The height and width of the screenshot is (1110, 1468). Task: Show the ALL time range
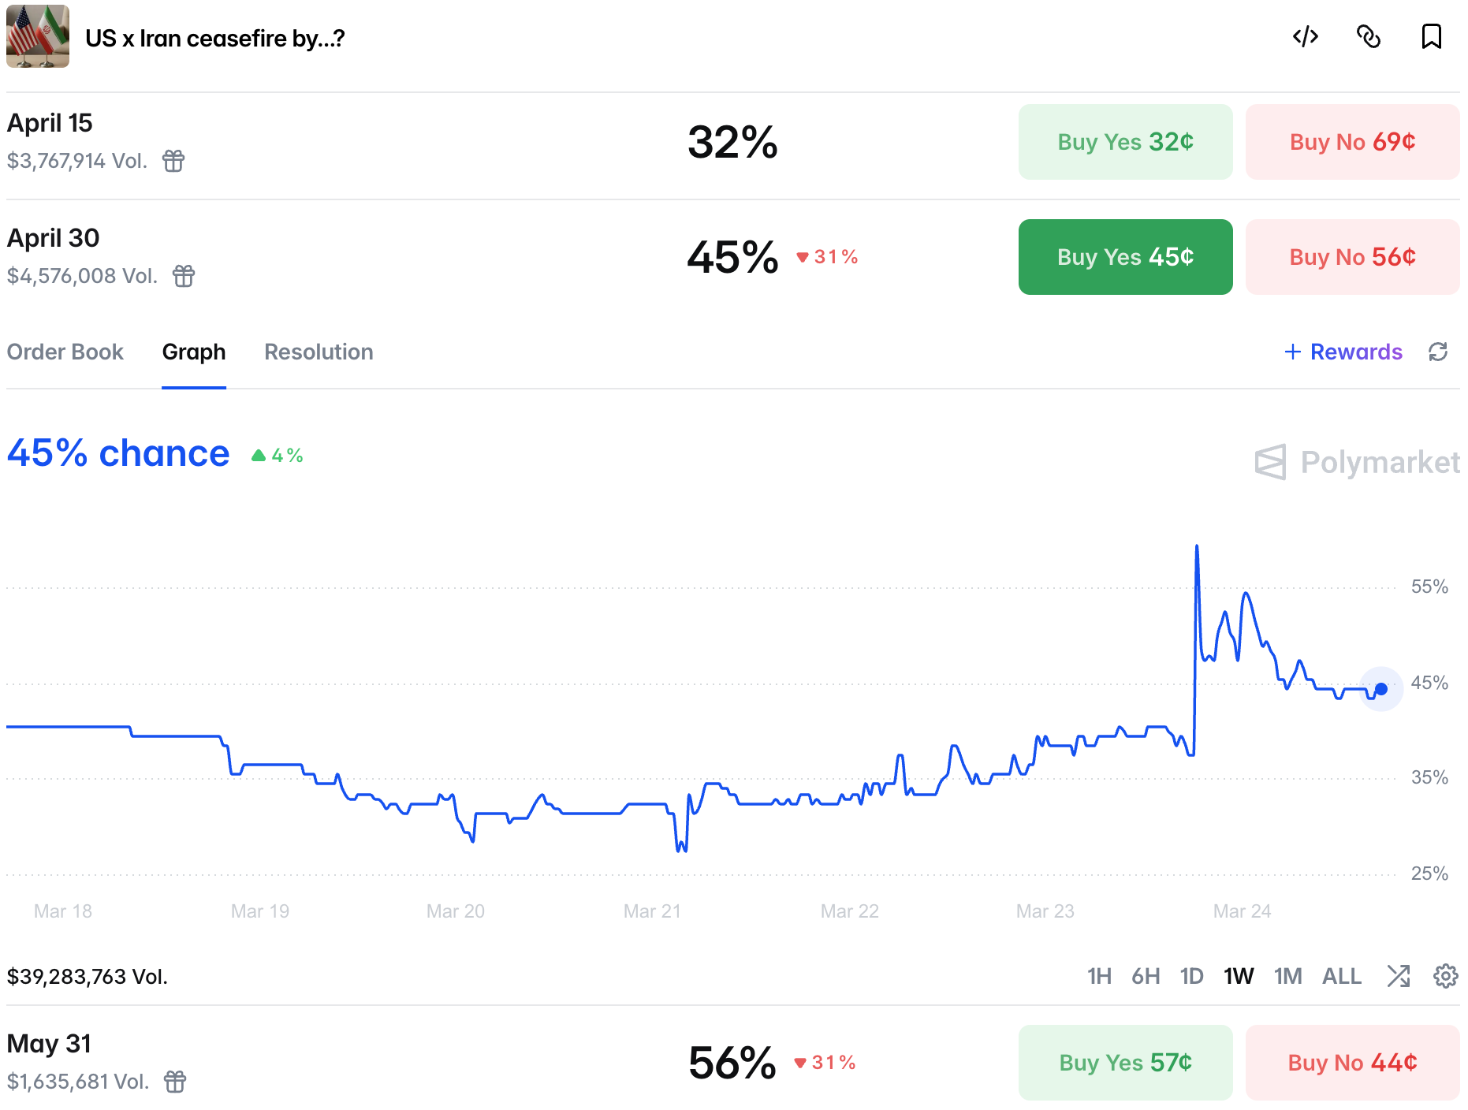tap(1342, 976)
